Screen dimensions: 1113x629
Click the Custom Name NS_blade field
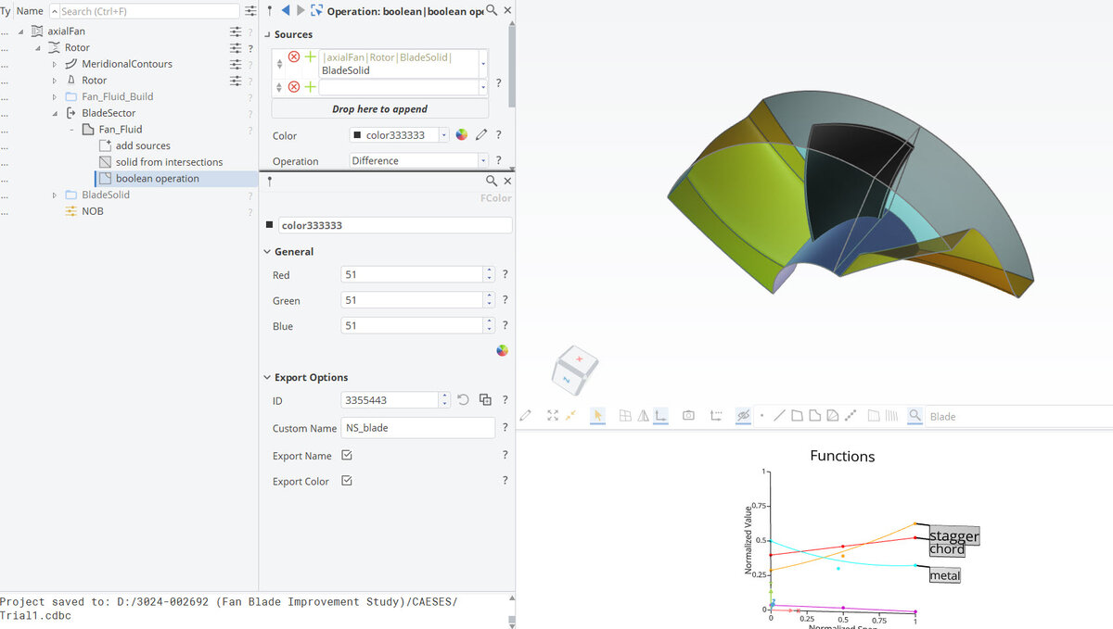[418, 428]
